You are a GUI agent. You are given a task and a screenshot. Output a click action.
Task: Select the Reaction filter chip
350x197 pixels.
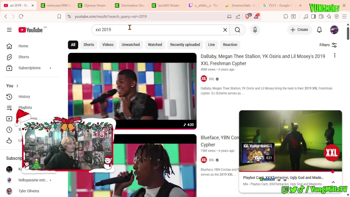coord(230,45)
